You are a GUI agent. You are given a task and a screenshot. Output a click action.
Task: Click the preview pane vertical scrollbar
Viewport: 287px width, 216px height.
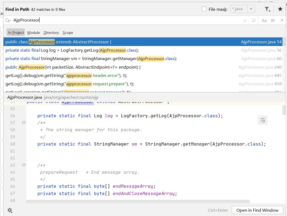point(284,110)
